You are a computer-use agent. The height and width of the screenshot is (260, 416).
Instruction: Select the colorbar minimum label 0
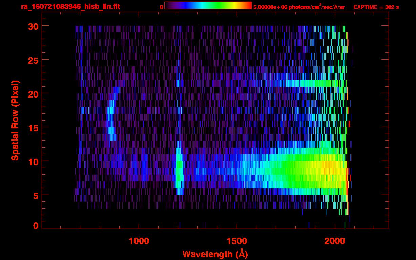pyautogui.click(x=161, y=7)
